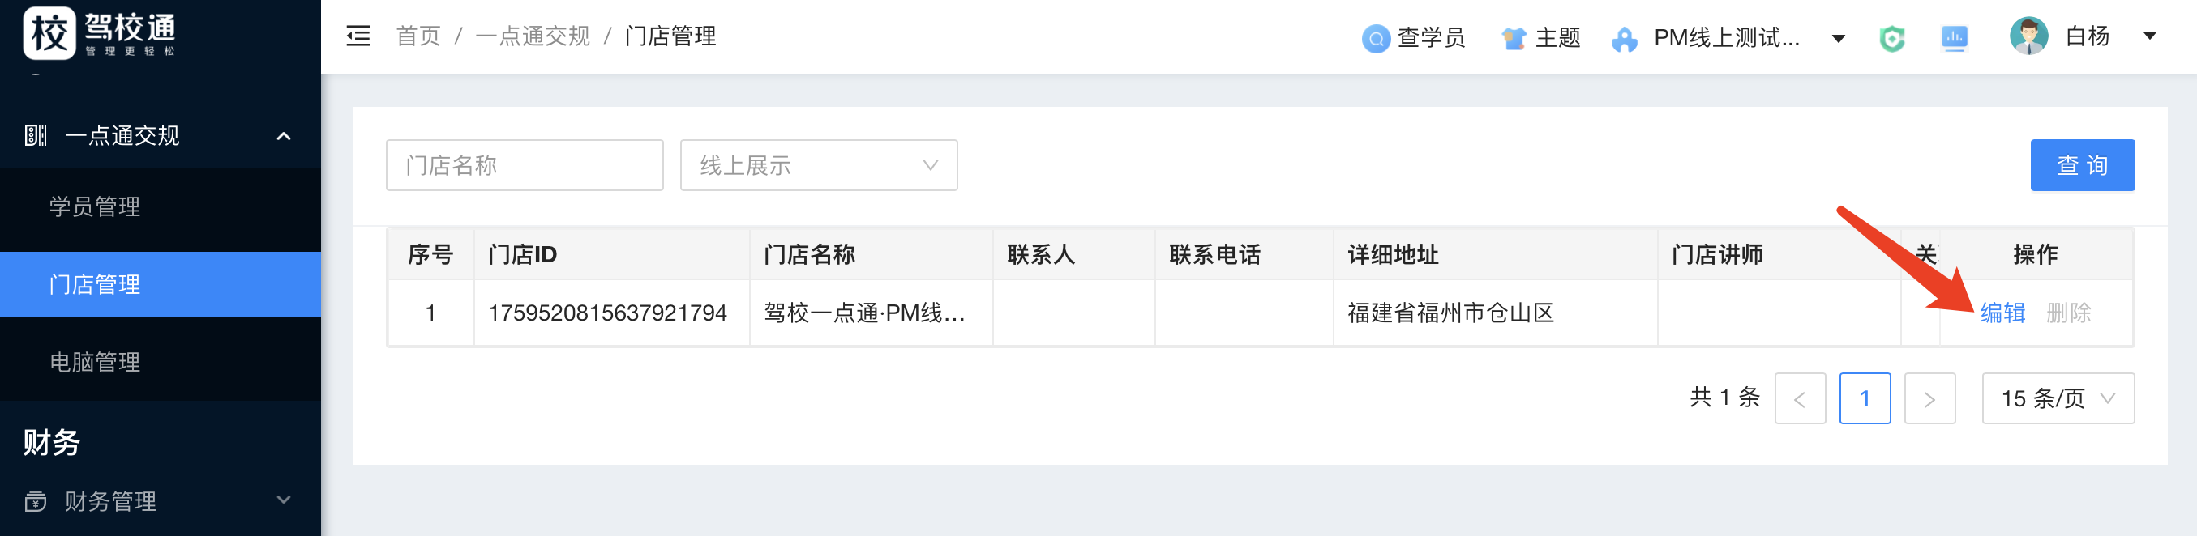The width and height of the screenshot is (2197, 536).
Task: Focus the 门店名称 search input field
Action: coord(524,165)
